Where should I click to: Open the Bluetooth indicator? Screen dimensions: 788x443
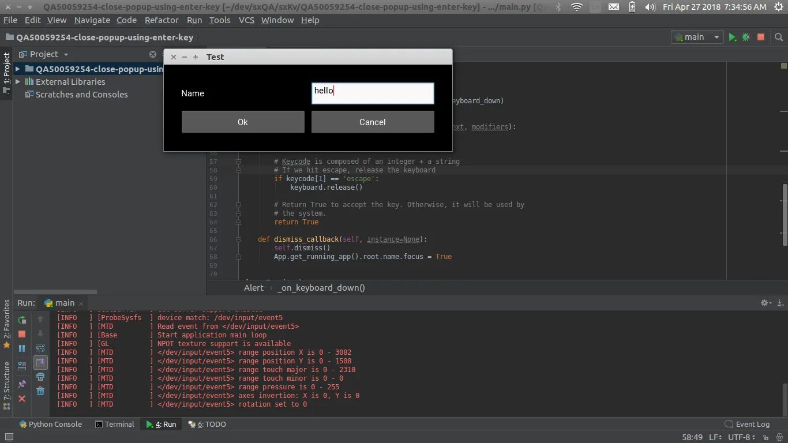click(x=558, y=7)
